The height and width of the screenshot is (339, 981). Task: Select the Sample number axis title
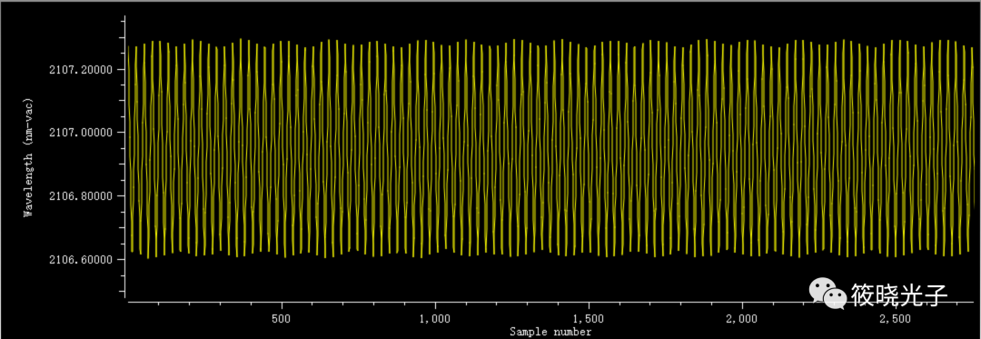click(x=550, y=332)
